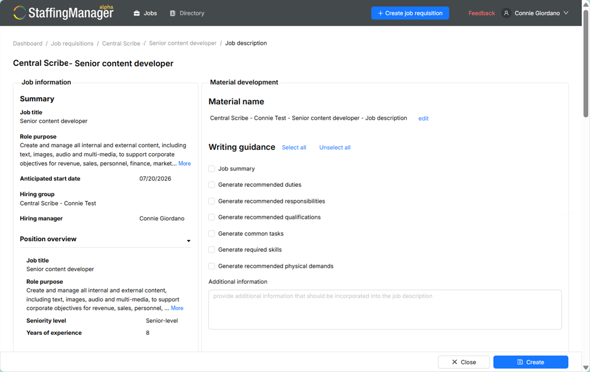Click the Senior-level seniority value
Screen dimensions: 590x372
(162, 321)
